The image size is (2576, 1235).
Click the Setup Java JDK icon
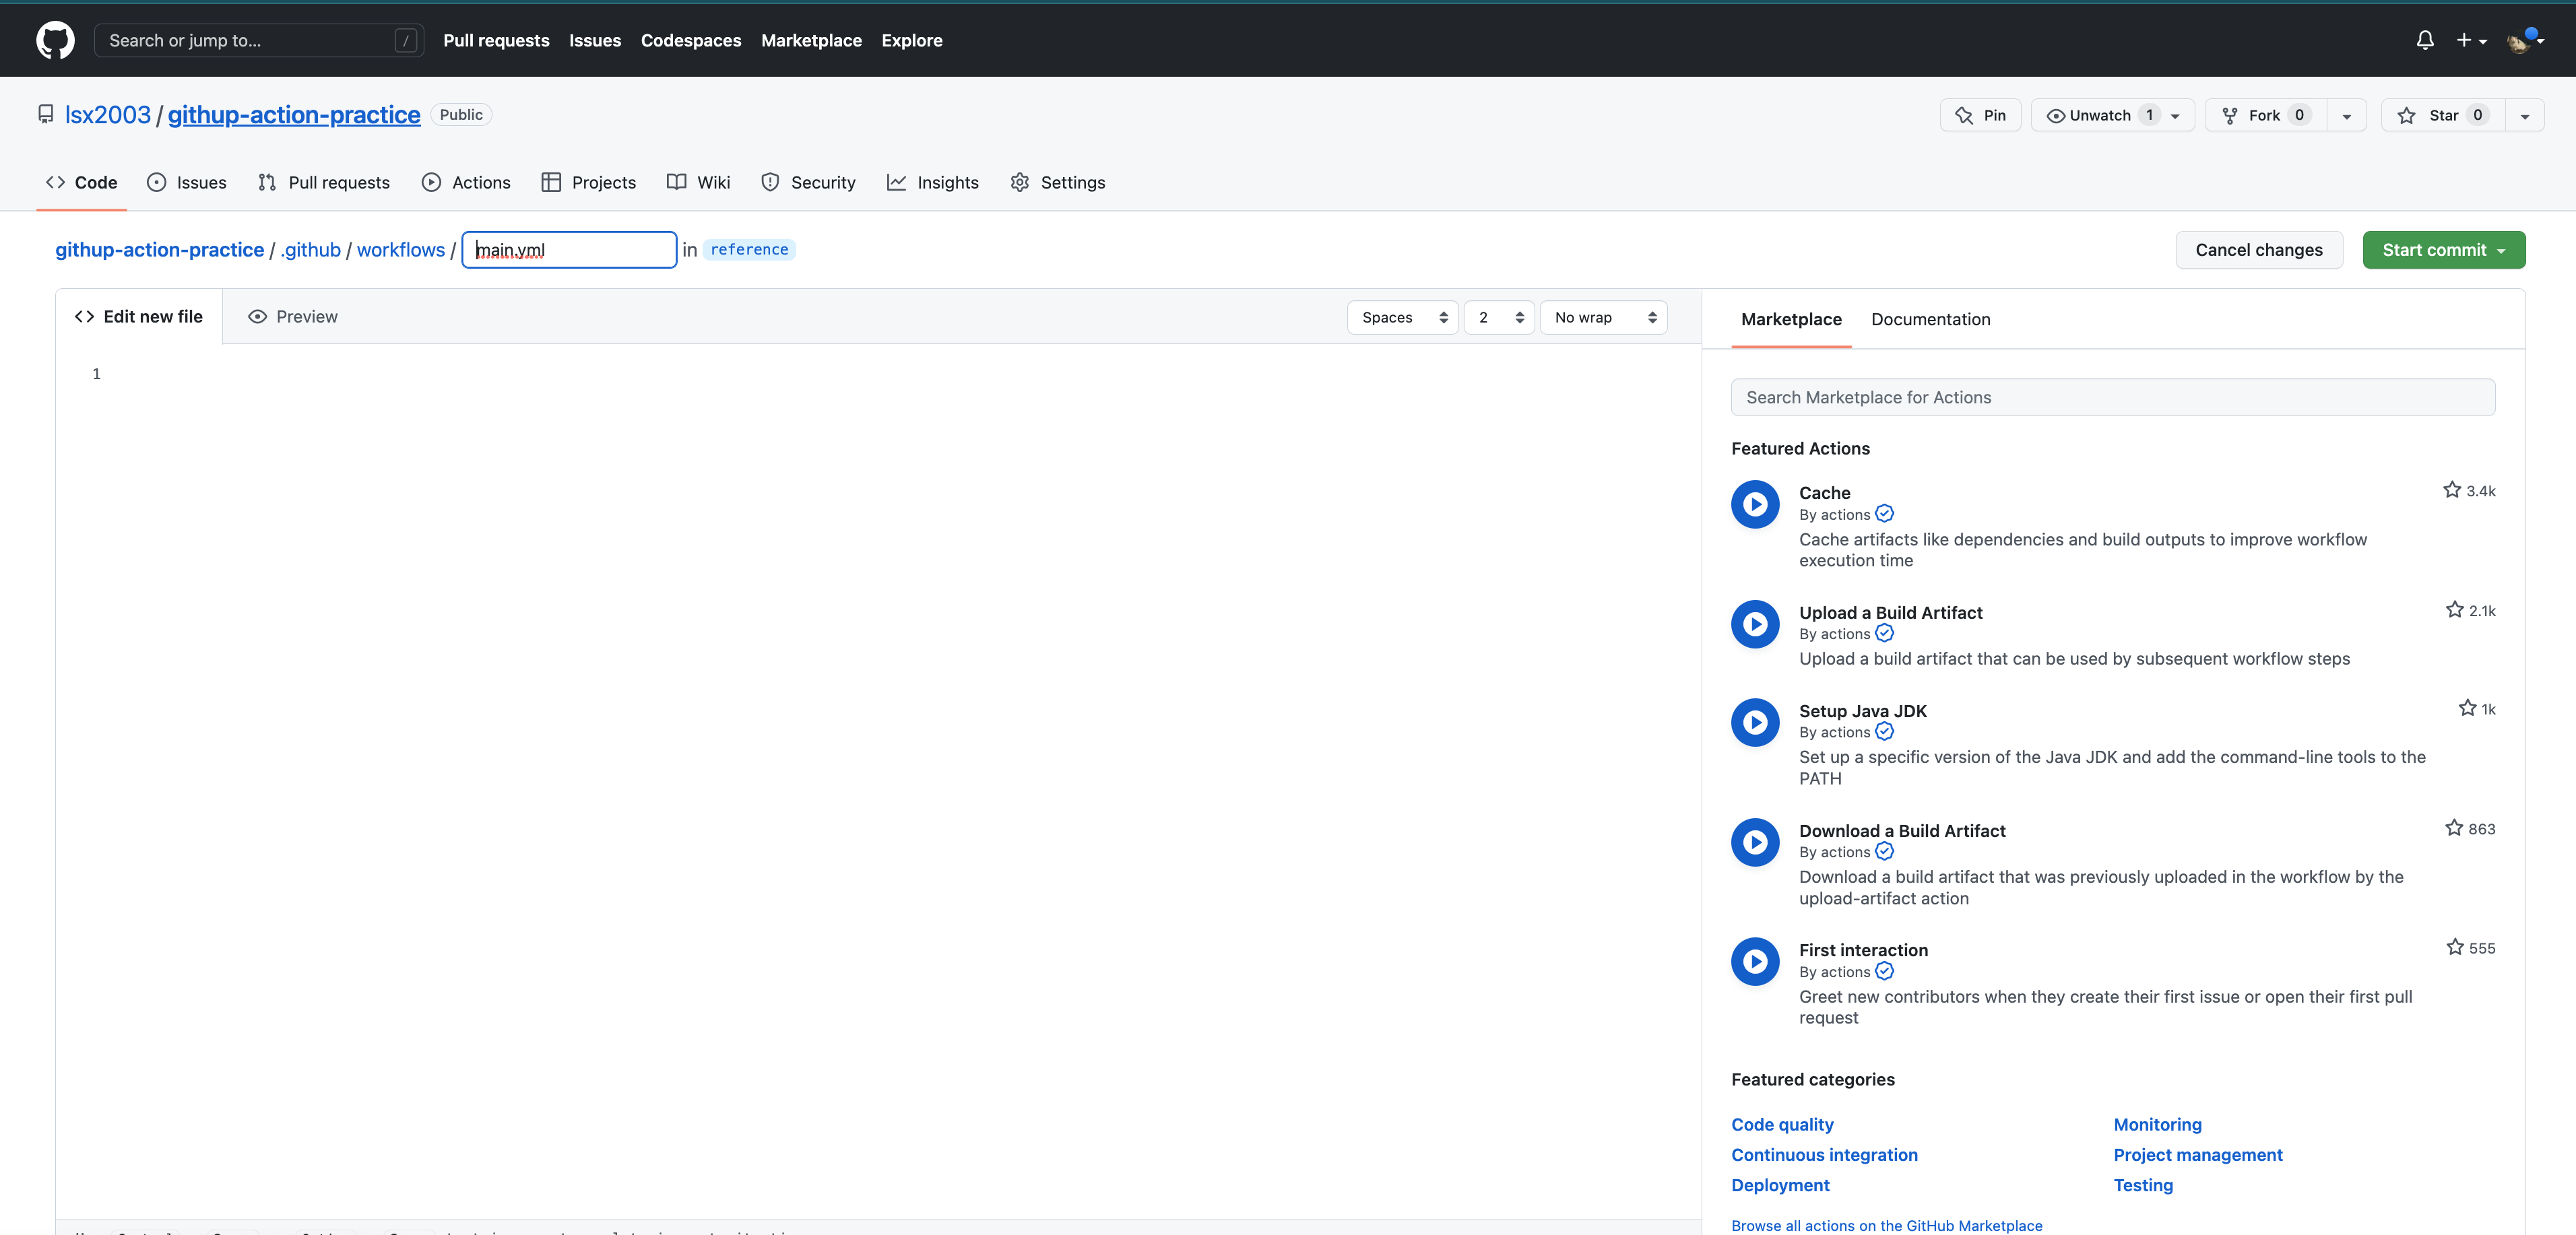tap(1755, 722)
